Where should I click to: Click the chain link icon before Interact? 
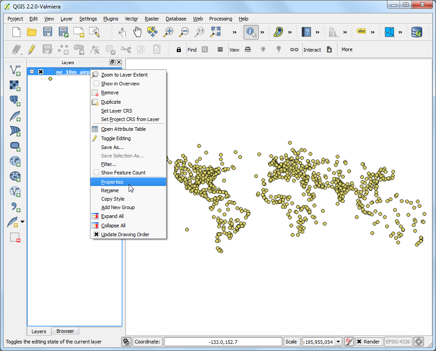point(294,50)
